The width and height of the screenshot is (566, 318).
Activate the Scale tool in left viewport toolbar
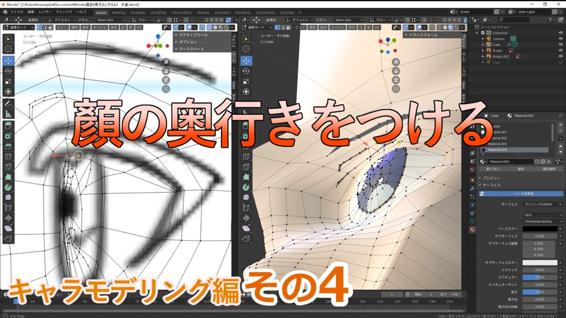click(x=8, y=81)
